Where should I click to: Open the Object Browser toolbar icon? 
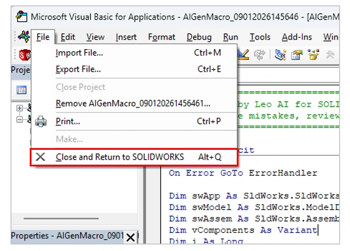tap(313, 54)
